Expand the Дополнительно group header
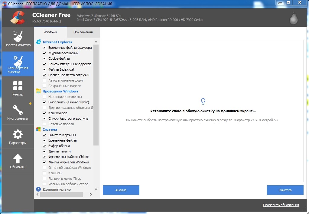309x214 pixels. tap(57, 189)
